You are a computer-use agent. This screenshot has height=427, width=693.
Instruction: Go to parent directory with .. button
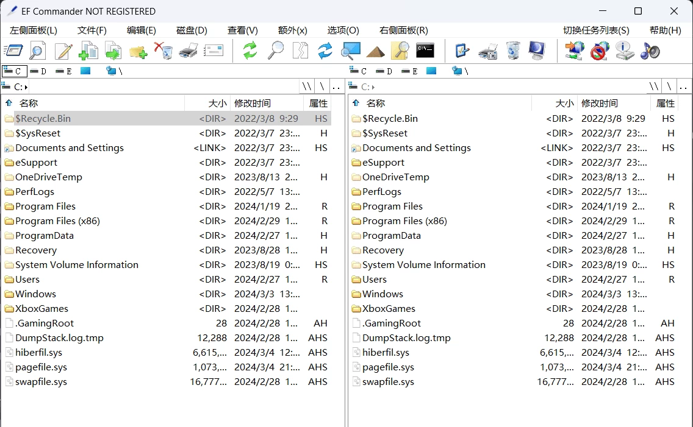(x=336, y=86)
